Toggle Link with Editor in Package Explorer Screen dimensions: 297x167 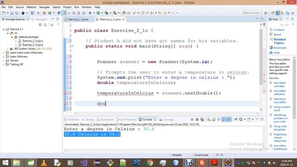(x=45, y=25)
